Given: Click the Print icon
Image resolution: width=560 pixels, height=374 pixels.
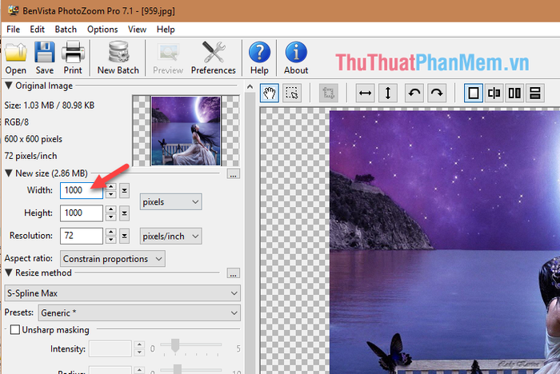Looking at the screenshot, I should pyautogui.click(x=73, y=57).
